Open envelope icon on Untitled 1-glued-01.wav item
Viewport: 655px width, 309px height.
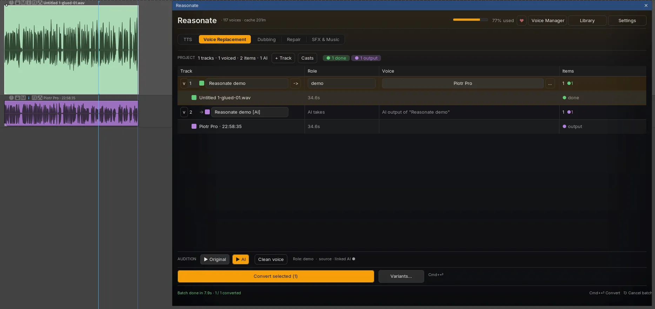pos(40,2)
